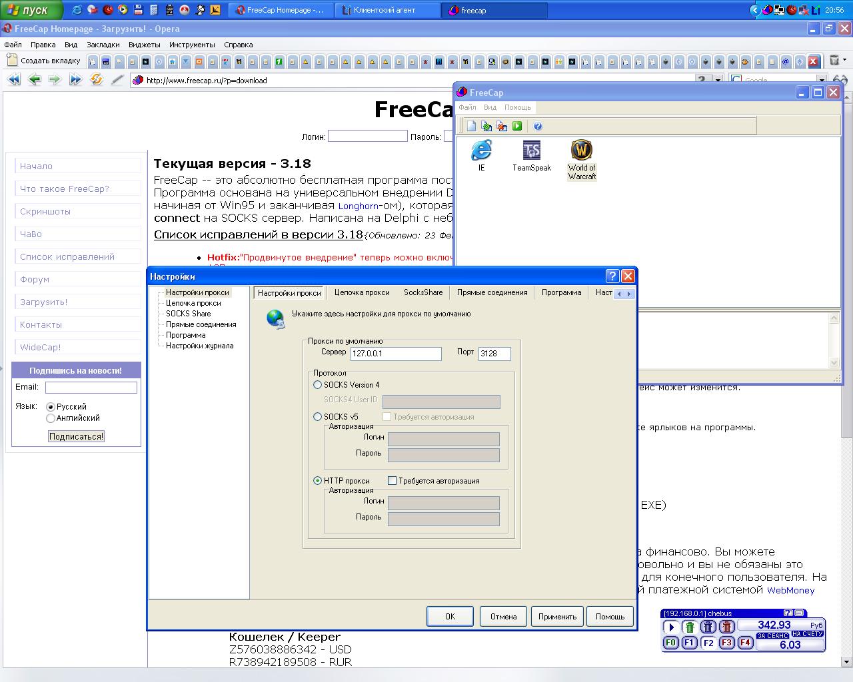This screenshot has height=682, width=853.
Task: Click the Сервер address input field
Action: point(396,354)
